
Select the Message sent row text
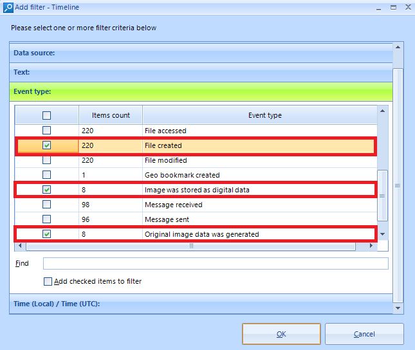167,220
